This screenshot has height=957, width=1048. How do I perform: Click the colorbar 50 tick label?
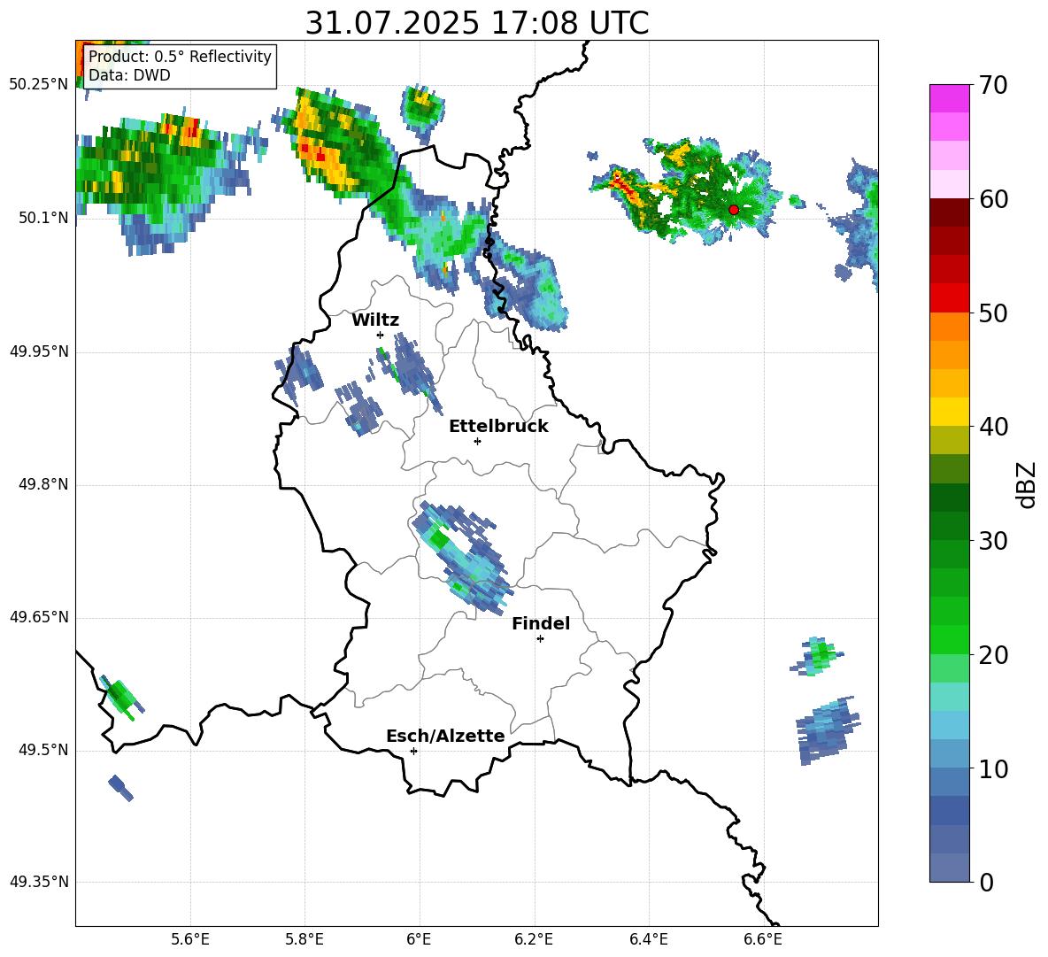click(993, 313)
